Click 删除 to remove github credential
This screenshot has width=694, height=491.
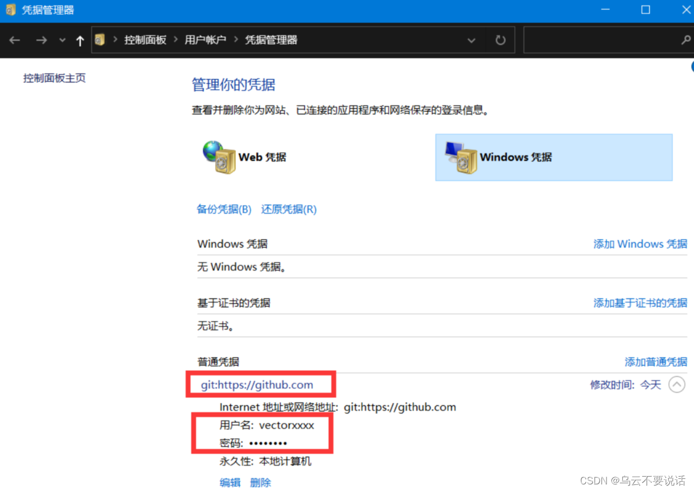coord(261,483)
